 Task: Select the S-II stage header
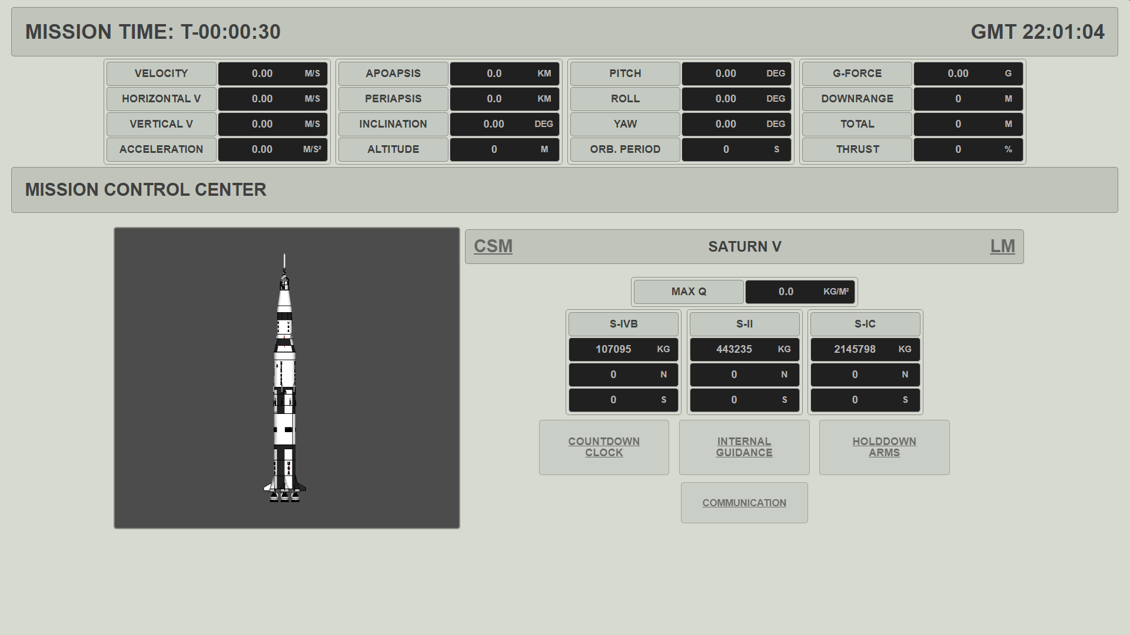(744, 324)
